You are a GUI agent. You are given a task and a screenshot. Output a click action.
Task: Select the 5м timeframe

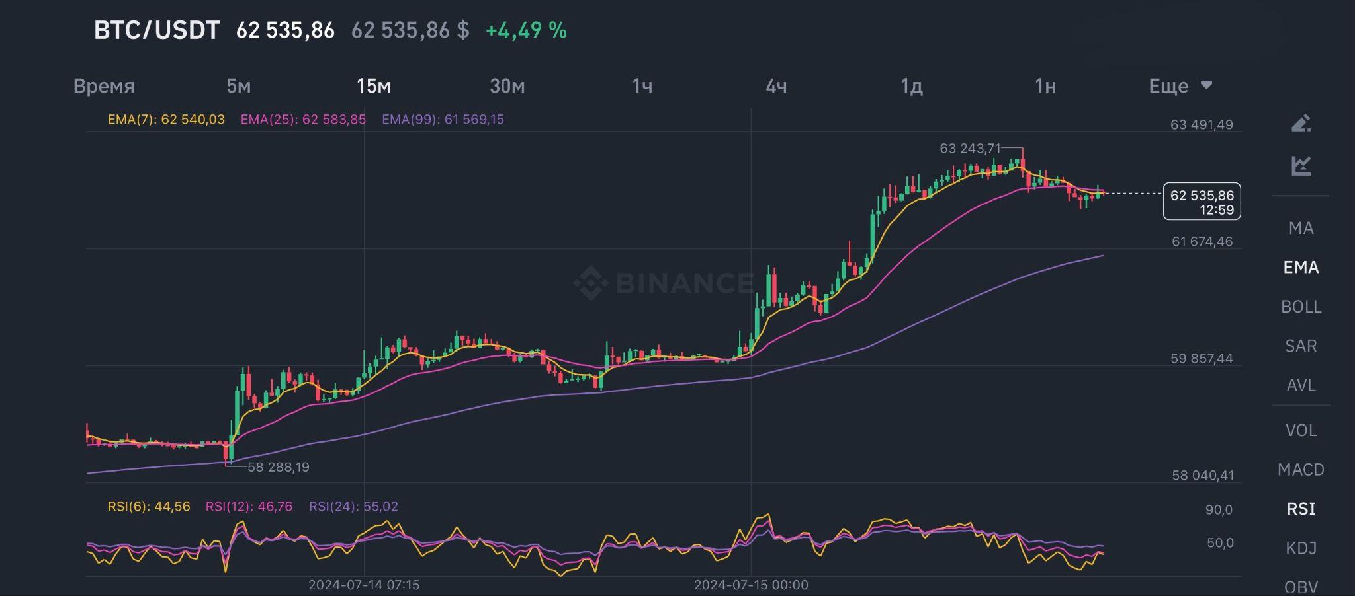[x=239, y=86]
